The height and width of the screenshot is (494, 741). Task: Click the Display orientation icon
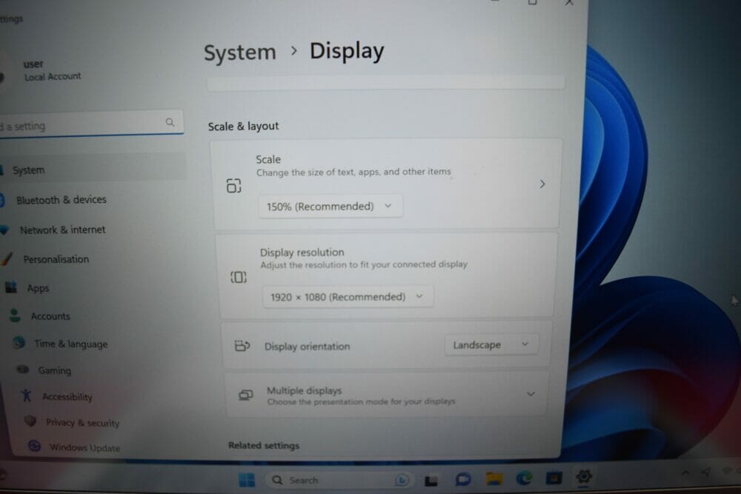click(x=242, y=346)
